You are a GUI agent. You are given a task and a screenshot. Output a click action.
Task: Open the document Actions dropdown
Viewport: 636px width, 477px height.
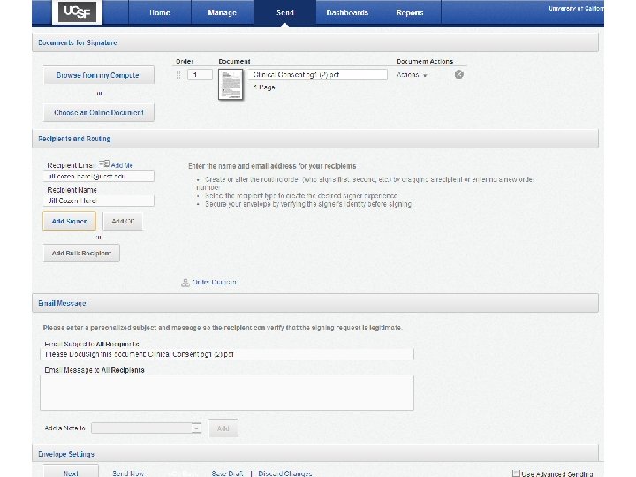(412, 75)
